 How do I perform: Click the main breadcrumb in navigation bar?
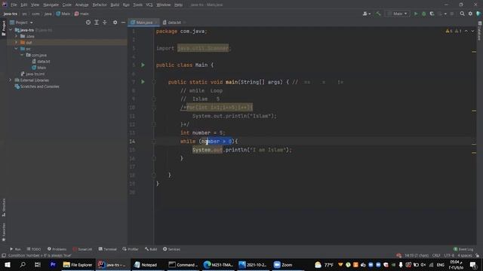pyautogui.click(x=82, y=14)
